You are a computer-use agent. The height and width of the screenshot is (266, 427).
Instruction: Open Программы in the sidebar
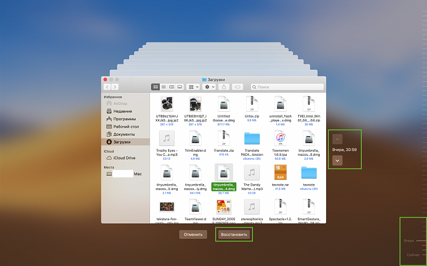click(125, 119)
